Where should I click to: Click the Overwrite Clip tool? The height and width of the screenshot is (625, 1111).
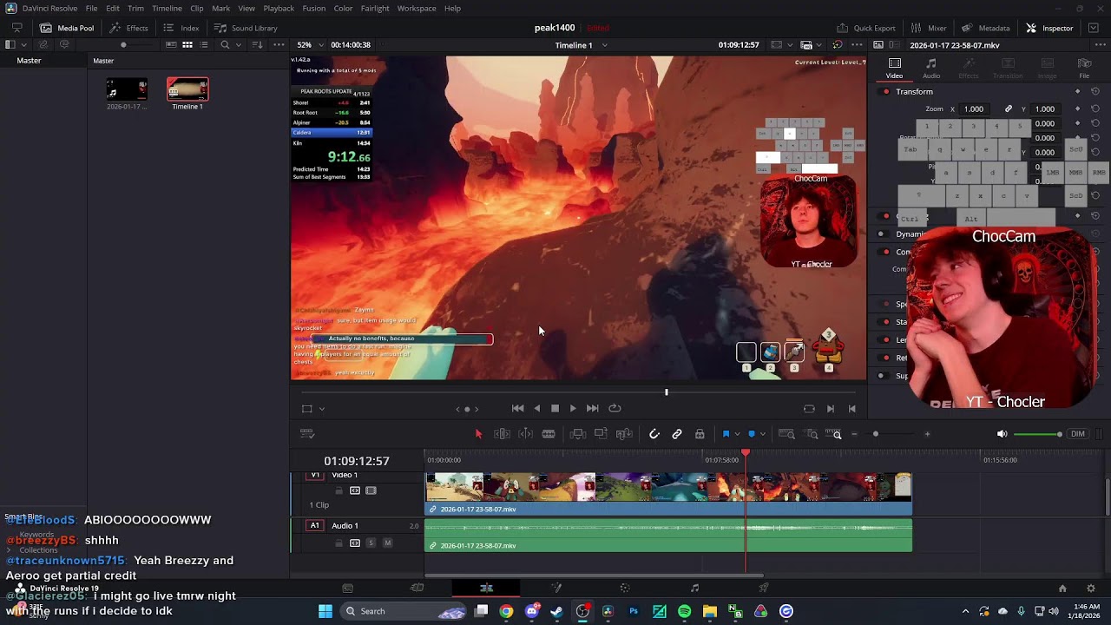(x=601, y=434)
